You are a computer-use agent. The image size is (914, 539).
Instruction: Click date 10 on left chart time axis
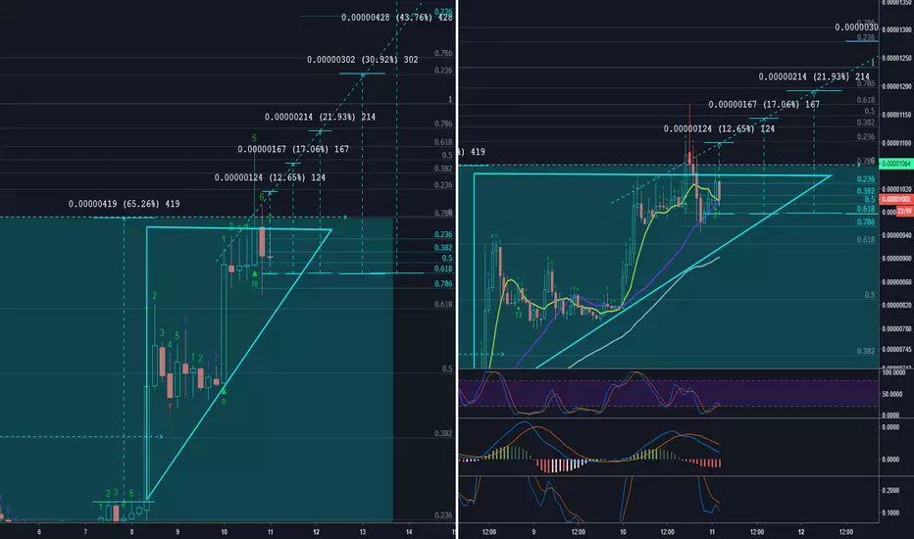click(x=225, y=532)
